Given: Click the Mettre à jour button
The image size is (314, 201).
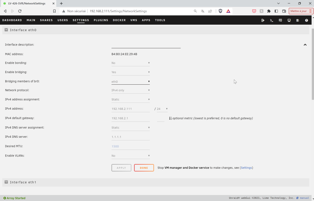Looking at the screenshot, I should [x=301, y=11].
